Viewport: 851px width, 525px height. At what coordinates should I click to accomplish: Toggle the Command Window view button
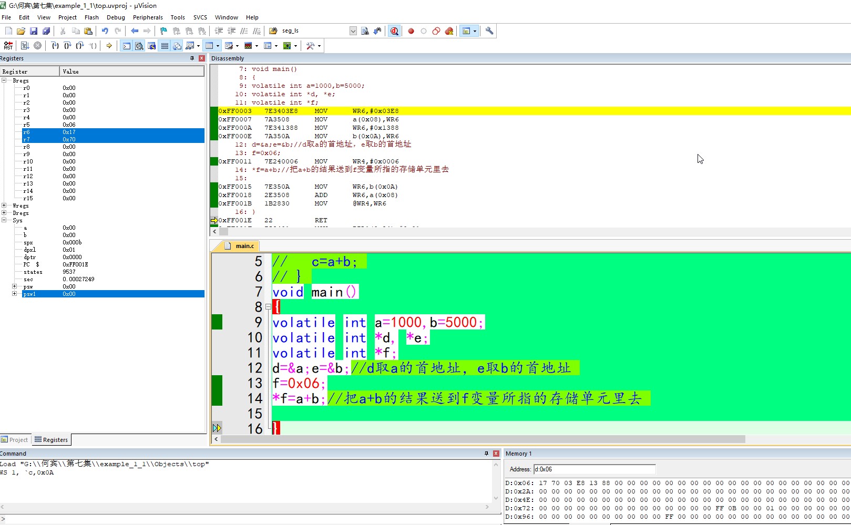pyautogui.click(x=126, y=46)
